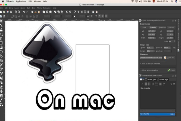Select the Color dropper tool
The height and width of the screenshot is (121, 181).
coord(1,100)
